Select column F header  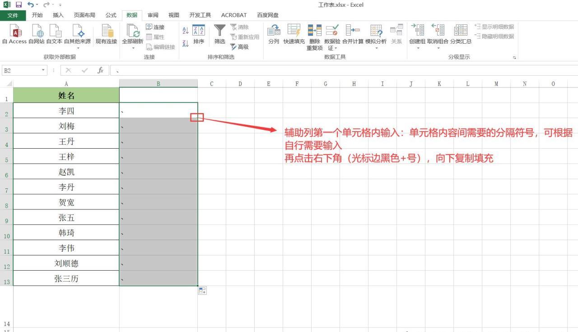pyautogui.click(x=297, y=84)
